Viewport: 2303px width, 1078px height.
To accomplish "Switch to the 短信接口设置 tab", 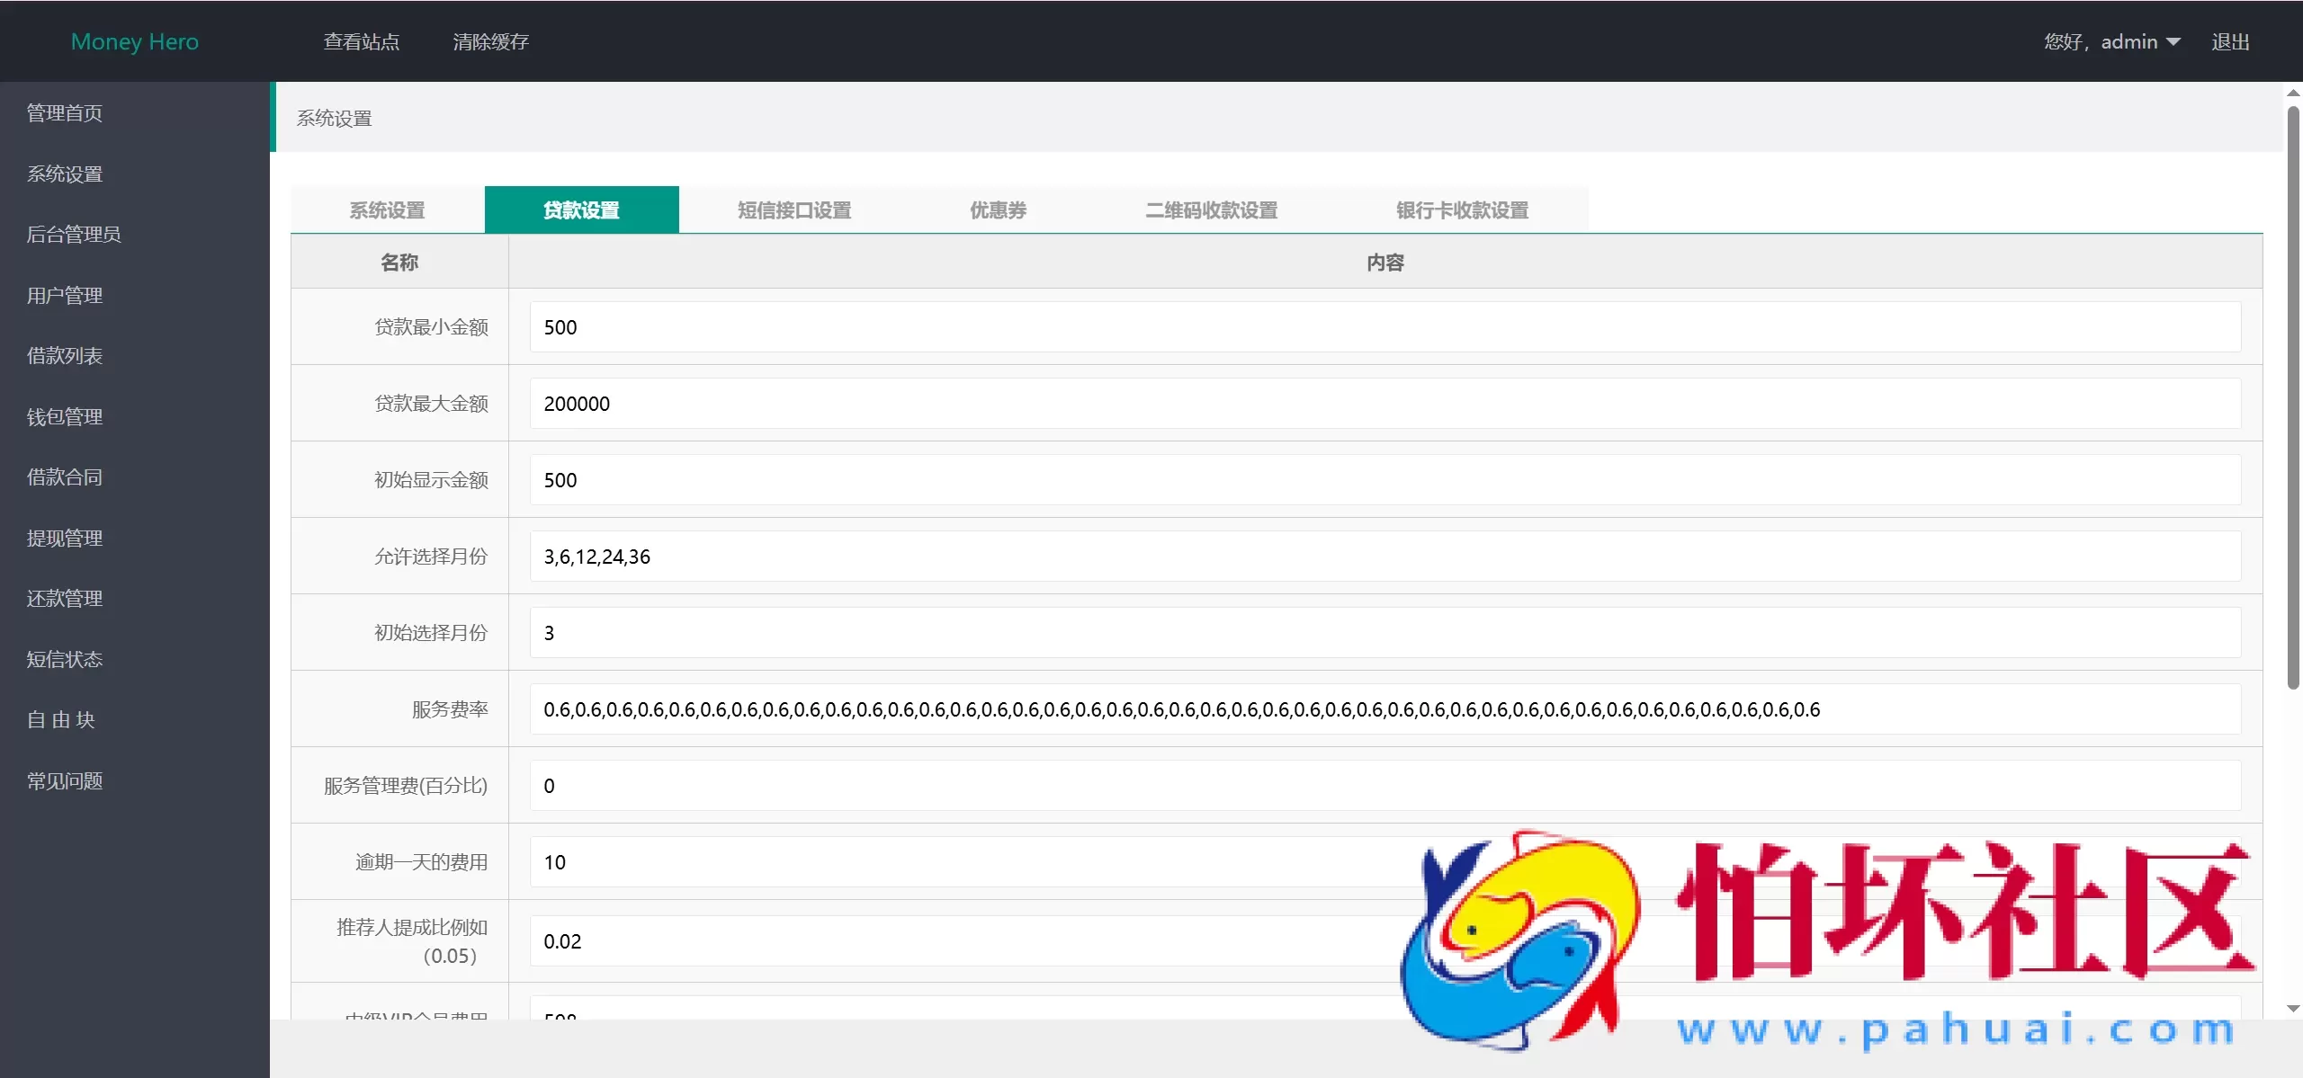I will click(x=793, y=209).
